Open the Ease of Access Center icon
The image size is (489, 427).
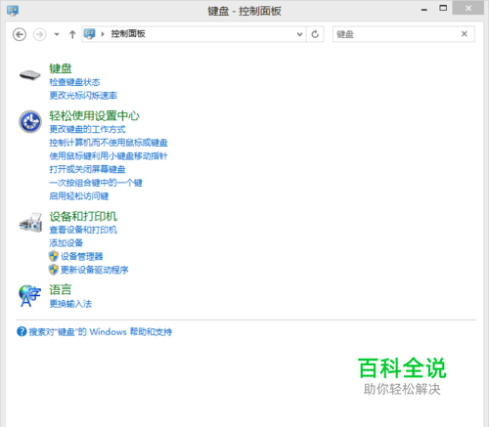point(30,121)
